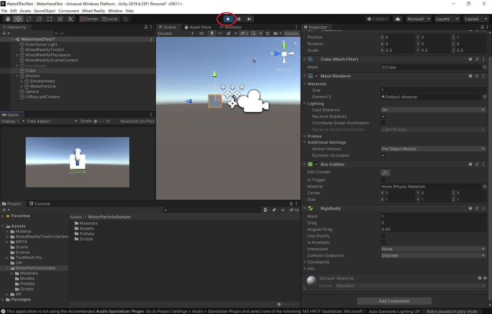Image resolution: width=492 pixels, height=314 pixels.
Task: Click the Edit Collider button
Action: [x=385, y=173]
